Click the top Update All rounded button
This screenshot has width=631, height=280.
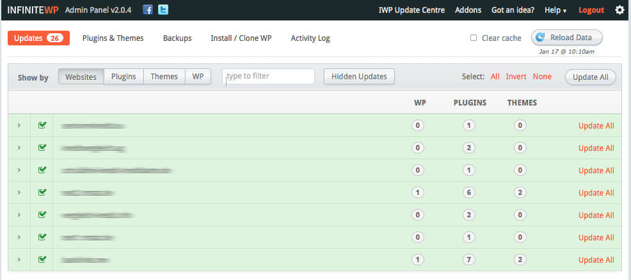click(590, 77)
